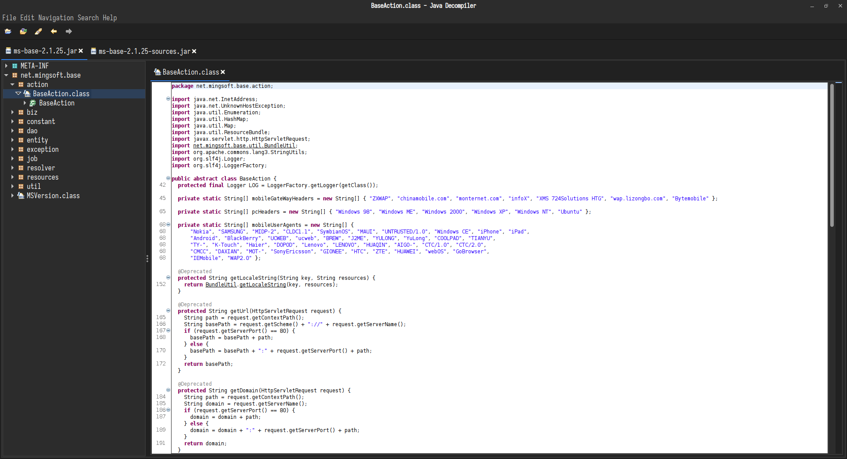This screenshot has height=459, width=847.
Task: Go forward with the Forward arrow icon
Action: pyautogui.click(x=69, y=31)
